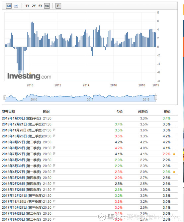This screenshot has height=222, width=184.
Task: Open the 2018年9月27日 release row
Action: click(x=90, y=142)
